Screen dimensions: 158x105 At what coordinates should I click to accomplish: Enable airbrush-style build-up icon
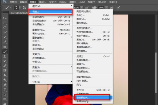point(112,8)
